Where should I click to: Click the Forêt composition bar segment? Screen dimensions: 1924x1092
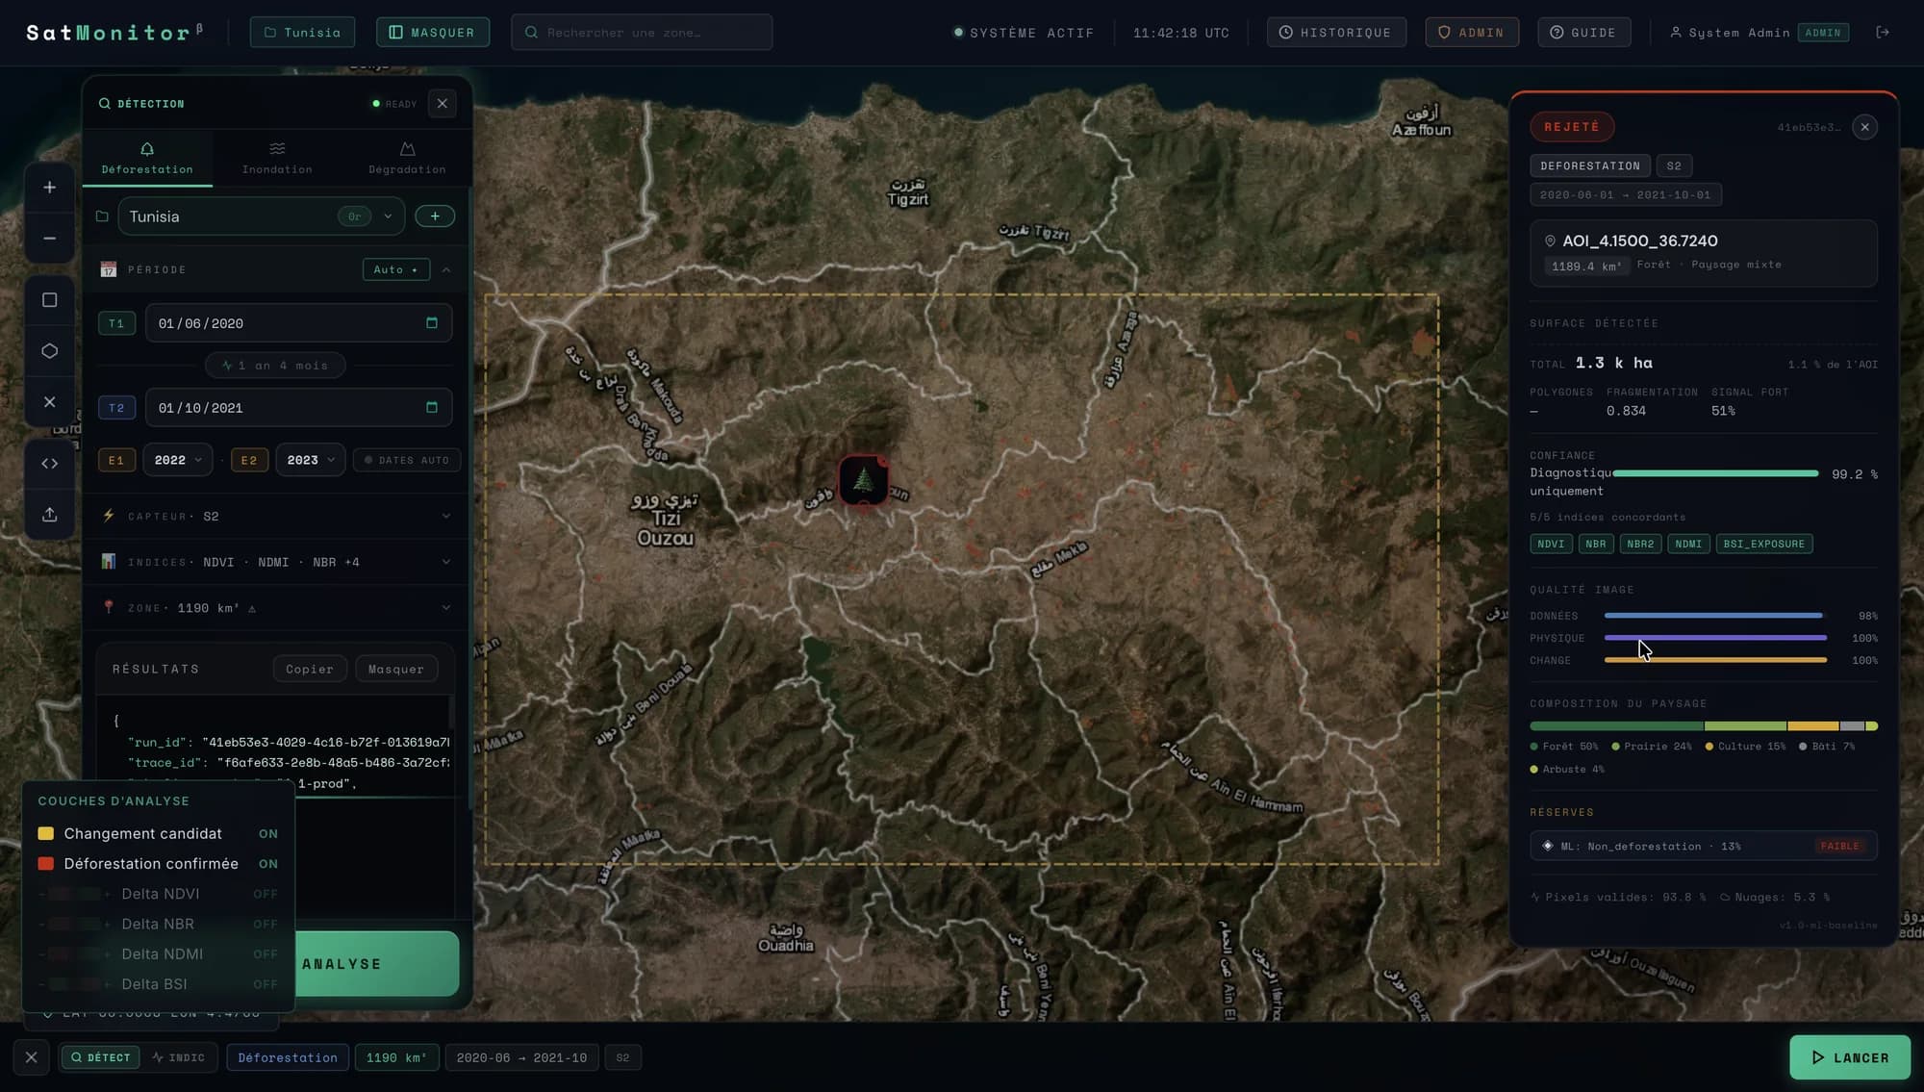click(1616, 725)
